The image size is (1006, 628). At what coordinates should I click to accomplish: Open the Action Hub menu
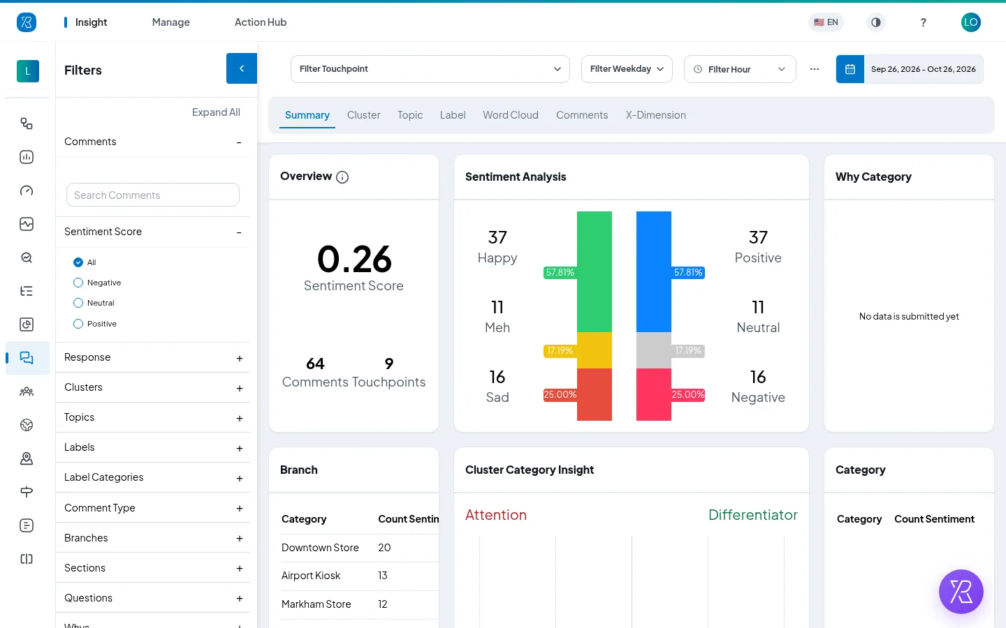click(x=261, y=22)
